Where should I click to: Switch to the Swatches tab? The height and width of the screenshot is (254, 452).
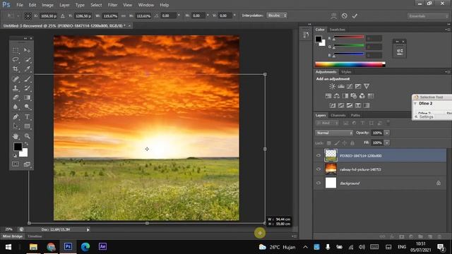pos(338,30)
